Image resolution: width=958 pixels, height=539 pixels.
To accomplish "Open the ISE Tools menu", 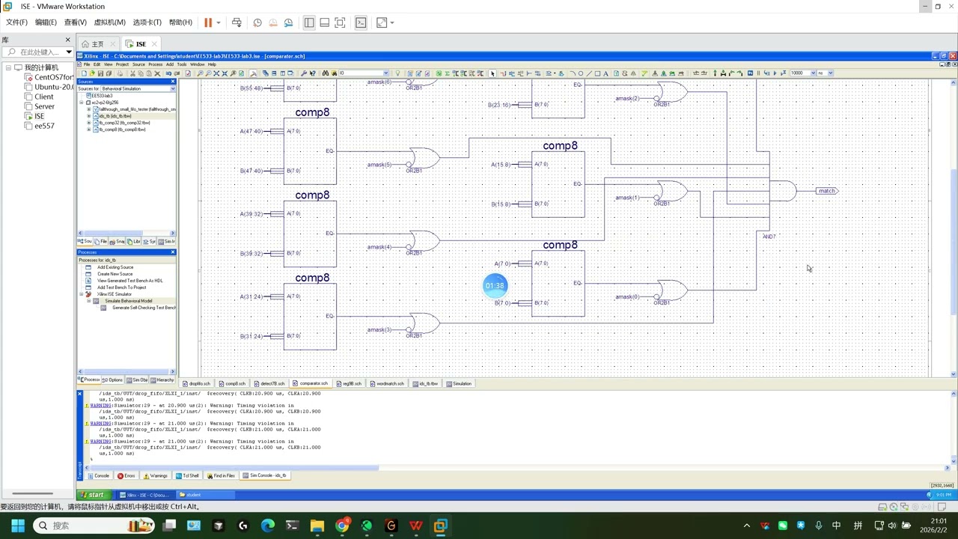I will coord(182,64).
